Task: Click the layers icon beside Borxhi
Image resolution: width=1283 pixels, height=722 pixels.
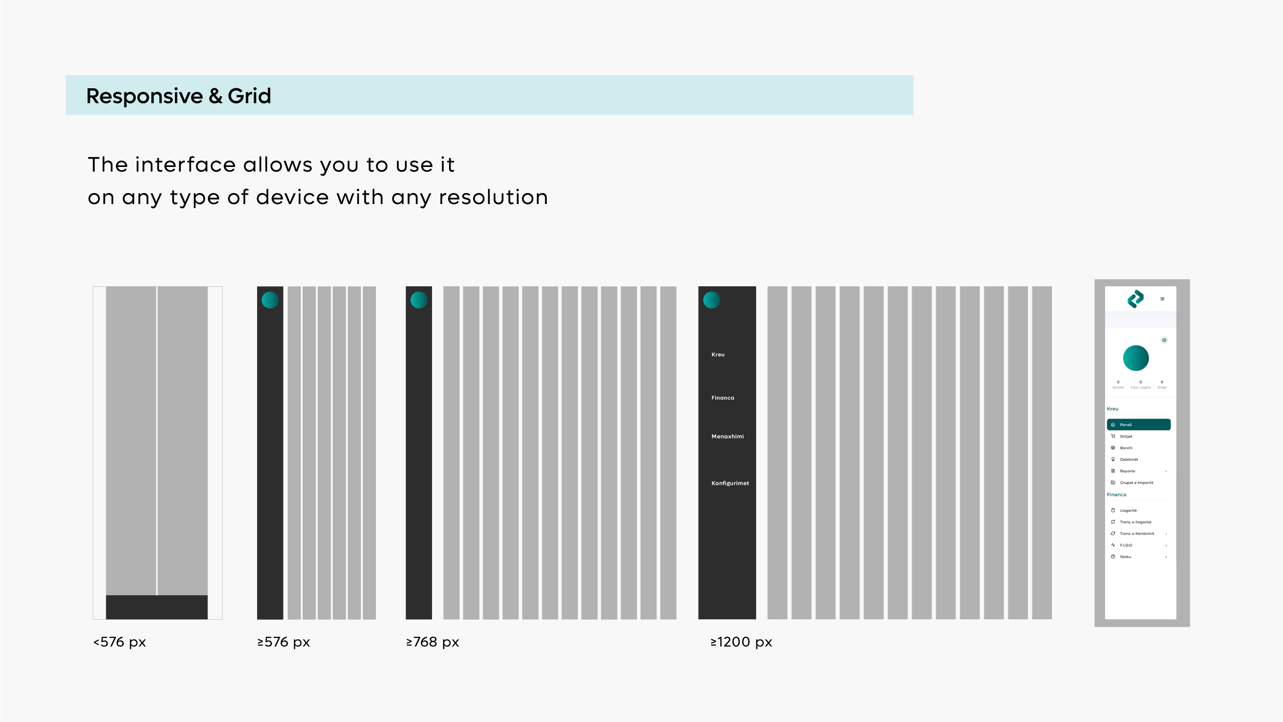Action: pos(1113,448)
